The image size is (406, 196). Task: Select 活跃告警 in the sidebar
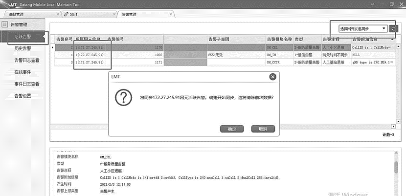point(23,37)
